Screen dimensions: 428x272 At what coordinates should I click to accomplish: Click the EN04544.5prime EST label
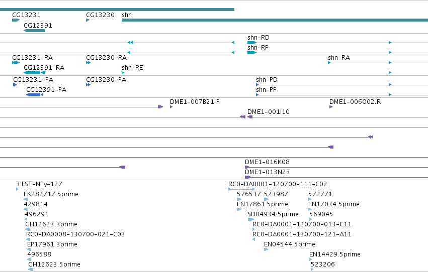tap(289, 244)
